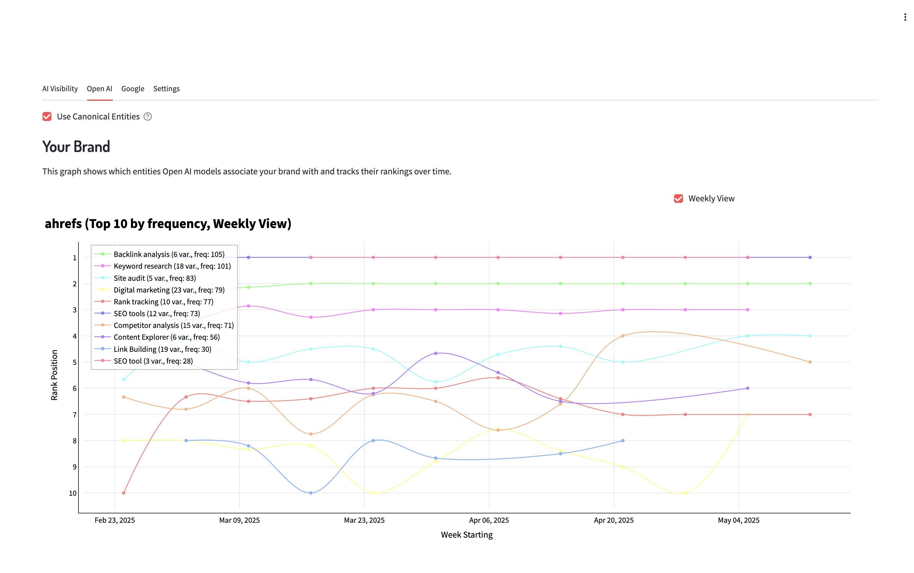Click Digital marketing legend item
The height and width of the screenshot is (573, 914).
click(169, 290)
